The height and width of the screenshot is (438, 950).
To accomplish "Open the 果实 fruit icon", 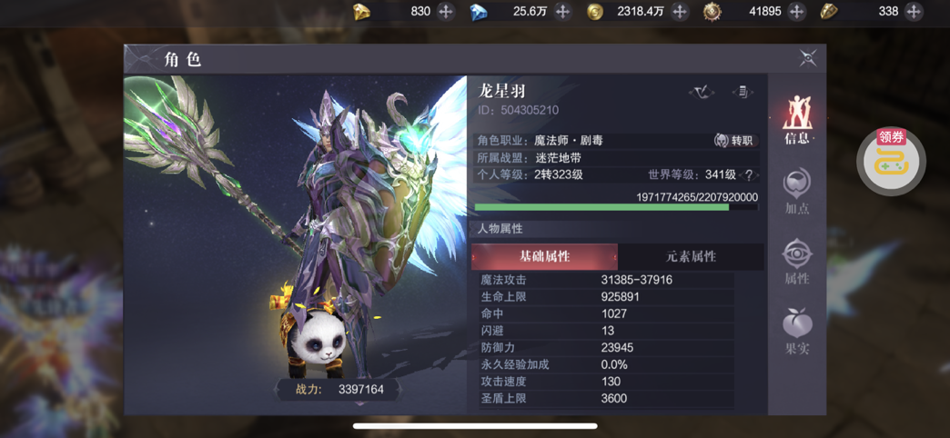I will click(x=796, y=332).
